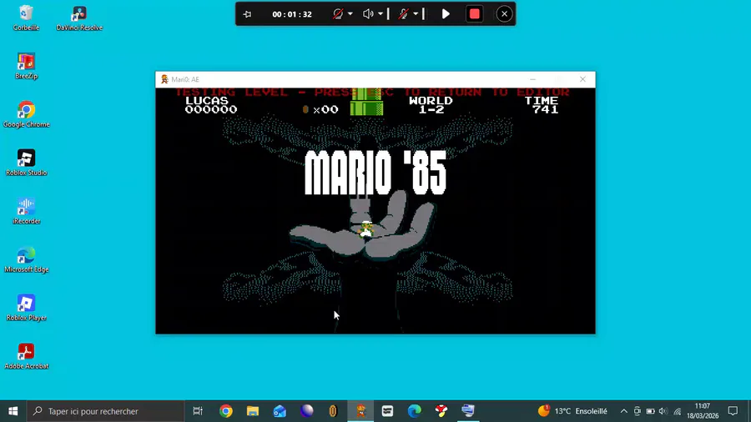Open the speaker options dropdown arrow

click(381, 14)
